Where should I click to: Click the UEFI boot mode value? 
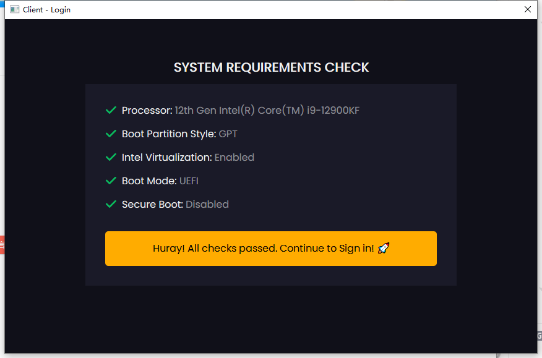[x=189, y=181]
